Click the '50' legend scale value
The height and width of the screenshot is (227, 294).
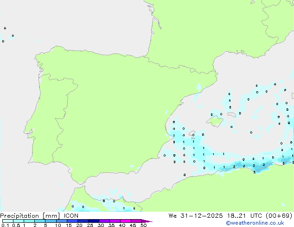coord(144,225)
